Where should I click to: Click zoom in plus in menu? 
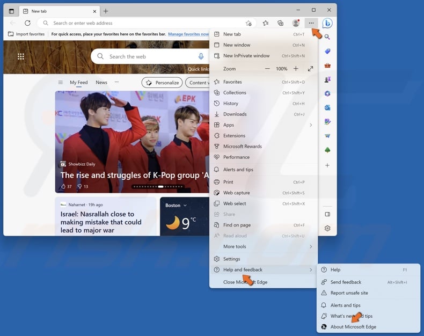(296, 69)
